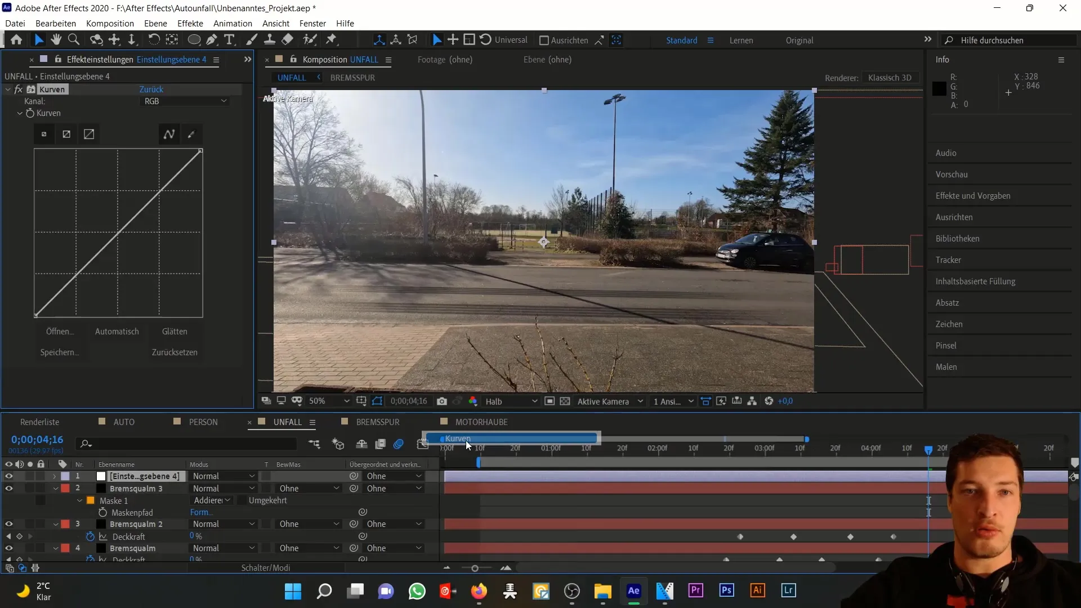Toggle the lock icon on layer 1

40,476
